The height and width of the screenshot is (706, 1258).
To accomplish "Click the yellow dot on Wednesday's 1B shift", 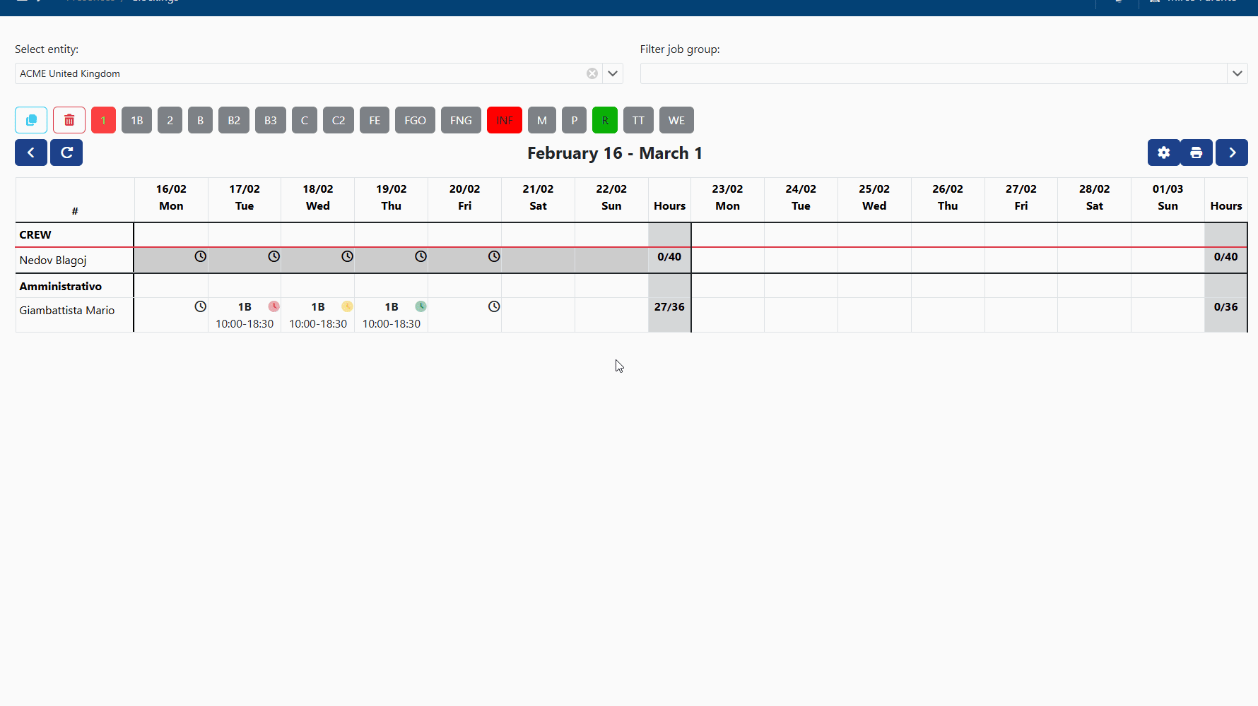I will tap(347, 306).
